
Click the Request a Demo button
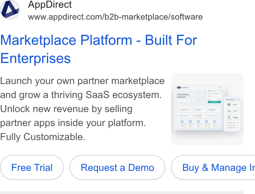(117, 167)
